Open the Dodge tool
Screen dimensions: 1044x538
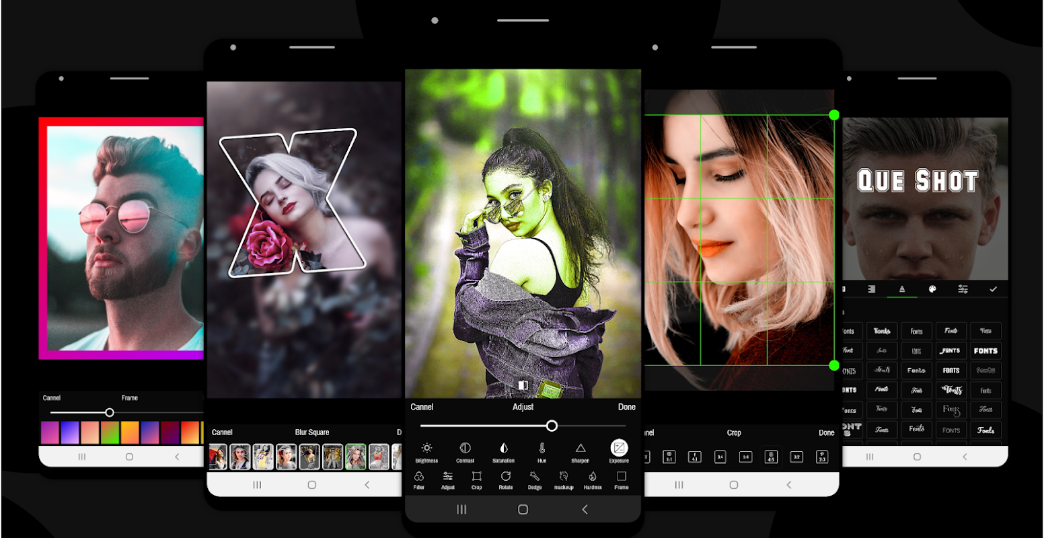coord(535,476)
